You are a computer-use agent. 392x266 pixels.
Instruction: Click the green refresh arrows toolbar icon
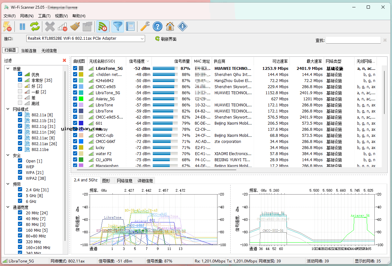pos(35,26)
